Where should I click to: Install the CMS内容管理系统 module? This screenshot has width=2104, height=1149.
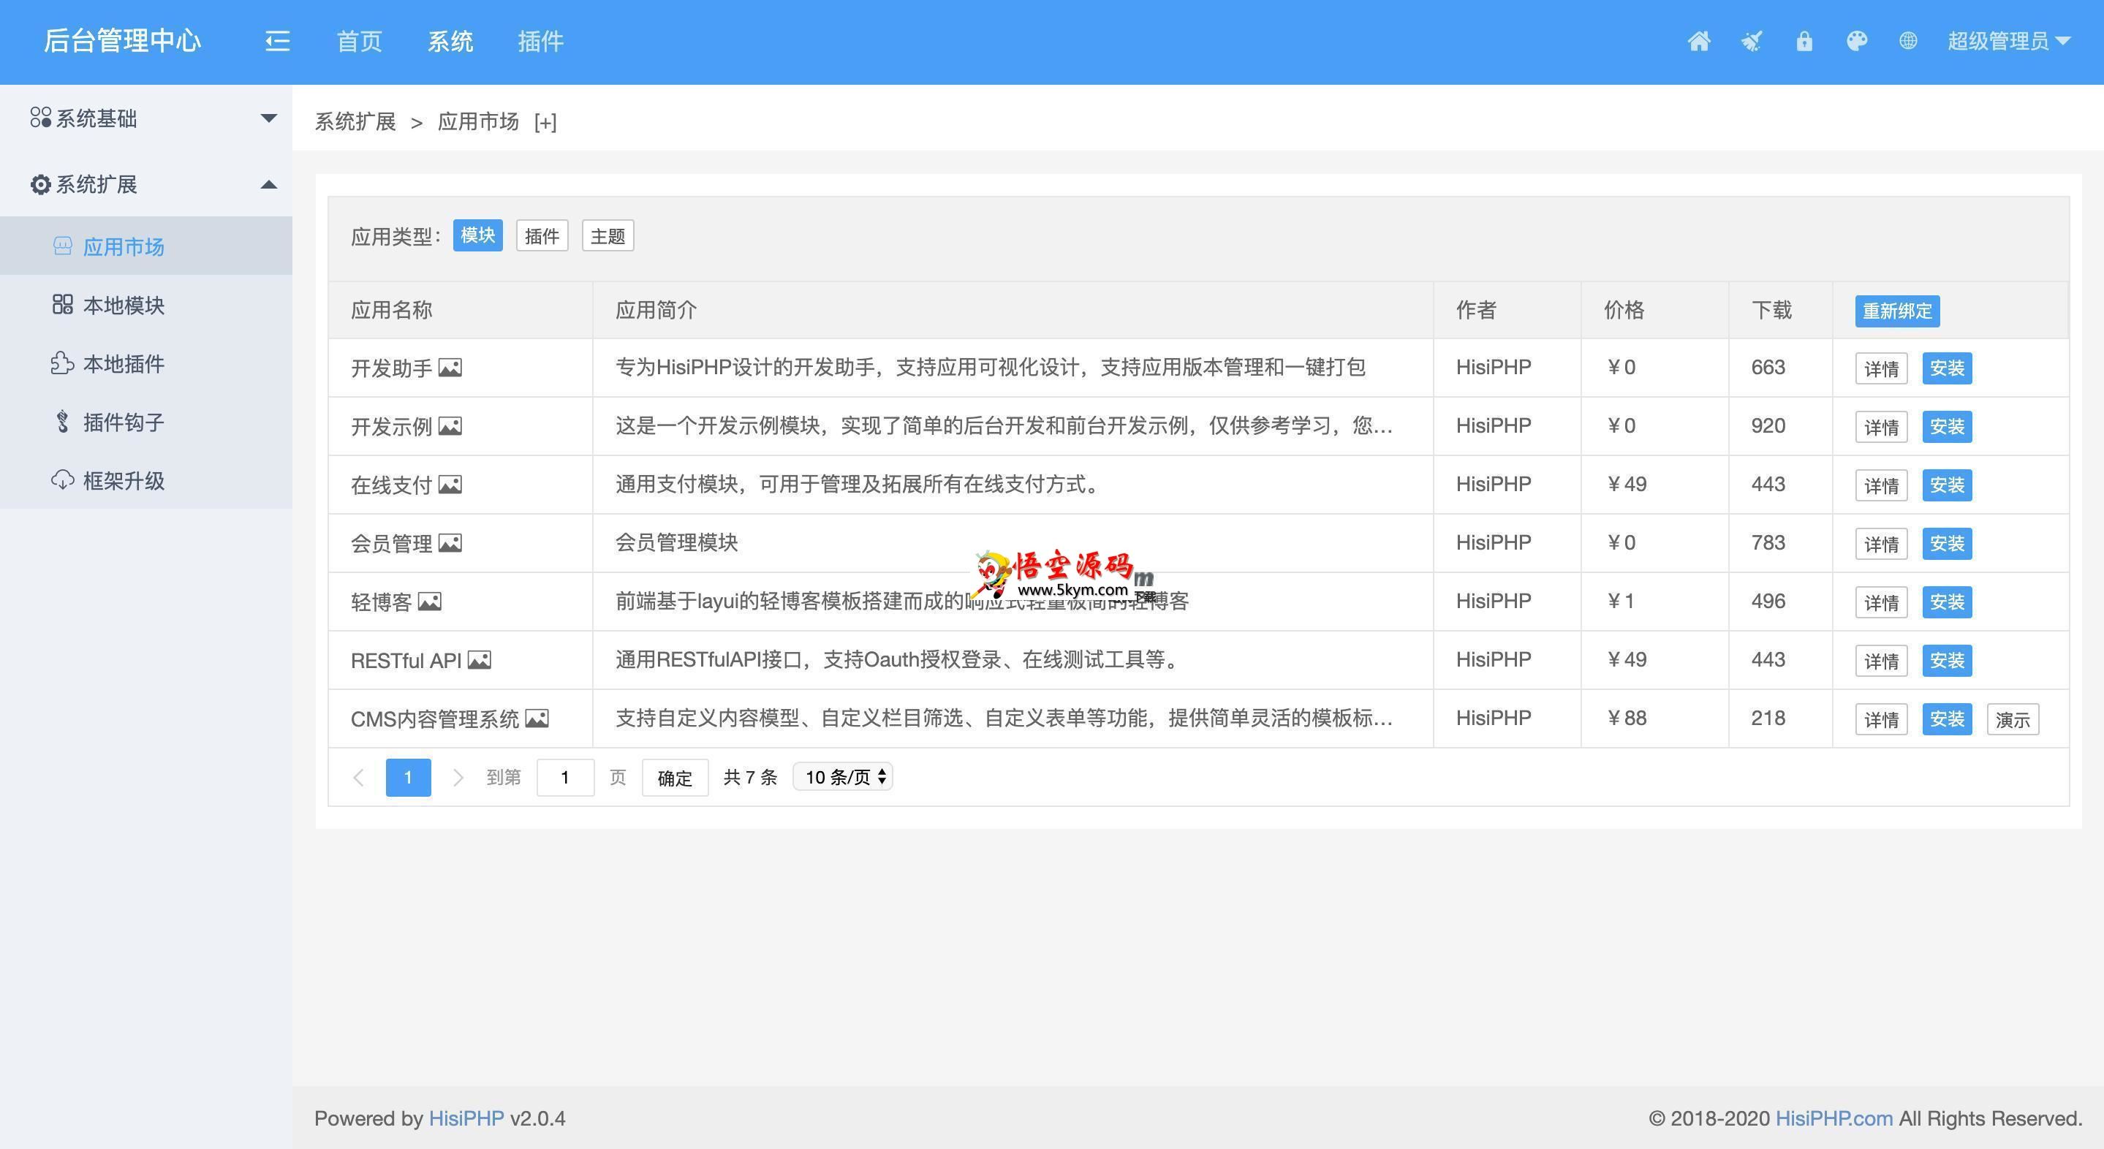point(1947,718)
